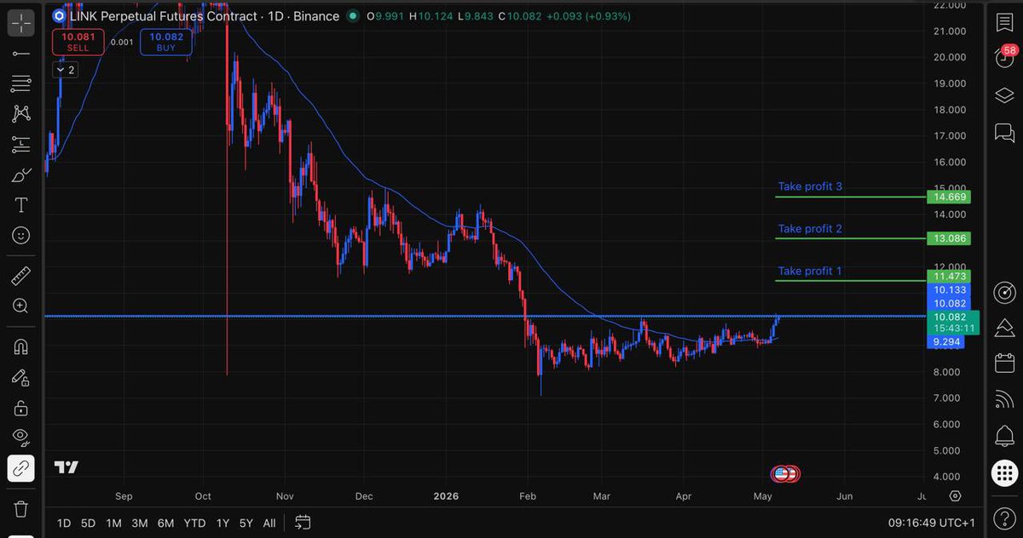Toggle stay in drawing mode
The width and height of the screenshot is (1023, 538).
[x=21, y=377]
